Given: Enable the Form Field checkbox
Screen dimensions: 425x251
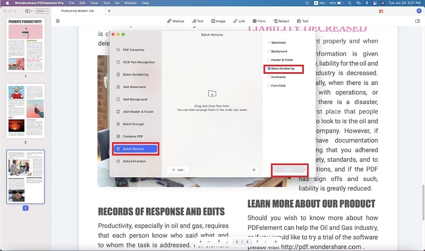Looking at the screenshot, I should (x=269, y=85).
